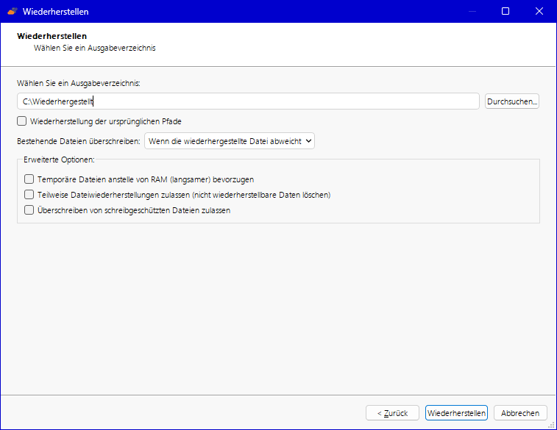
Task: Maximize the Wiederherstellen window
Action: pyautogui.click(x=505, y=11)
